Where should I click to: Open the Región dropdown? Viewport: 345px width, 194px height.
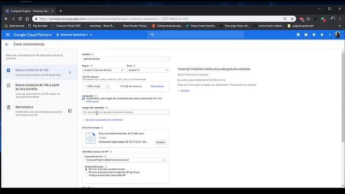tap(103, 70)
